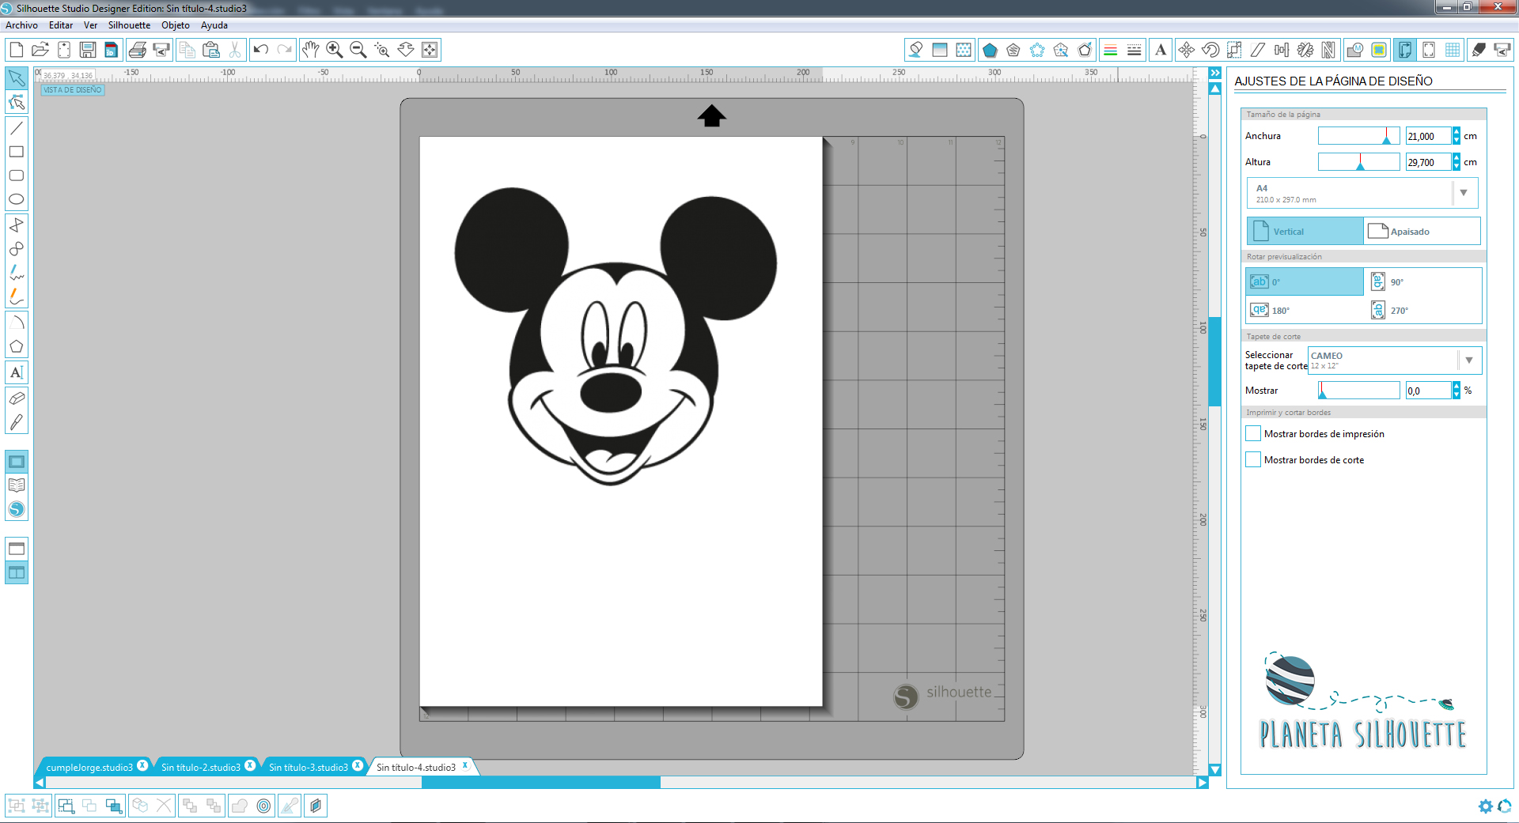The image size is (1519, 823).
Task: Click the Altura value field 29,700
Action: 1428,162
